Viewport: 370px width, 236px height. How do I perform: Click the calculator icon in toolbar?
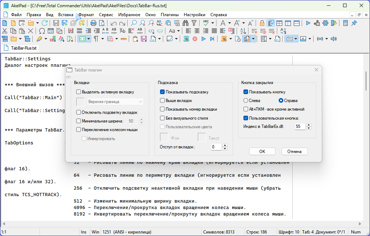345,23
